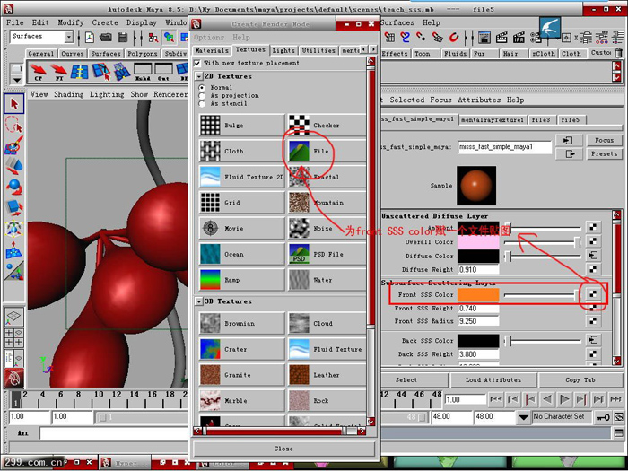Collapse the 3D Textures section
The image size is (628, 471).
coord(198,301)
